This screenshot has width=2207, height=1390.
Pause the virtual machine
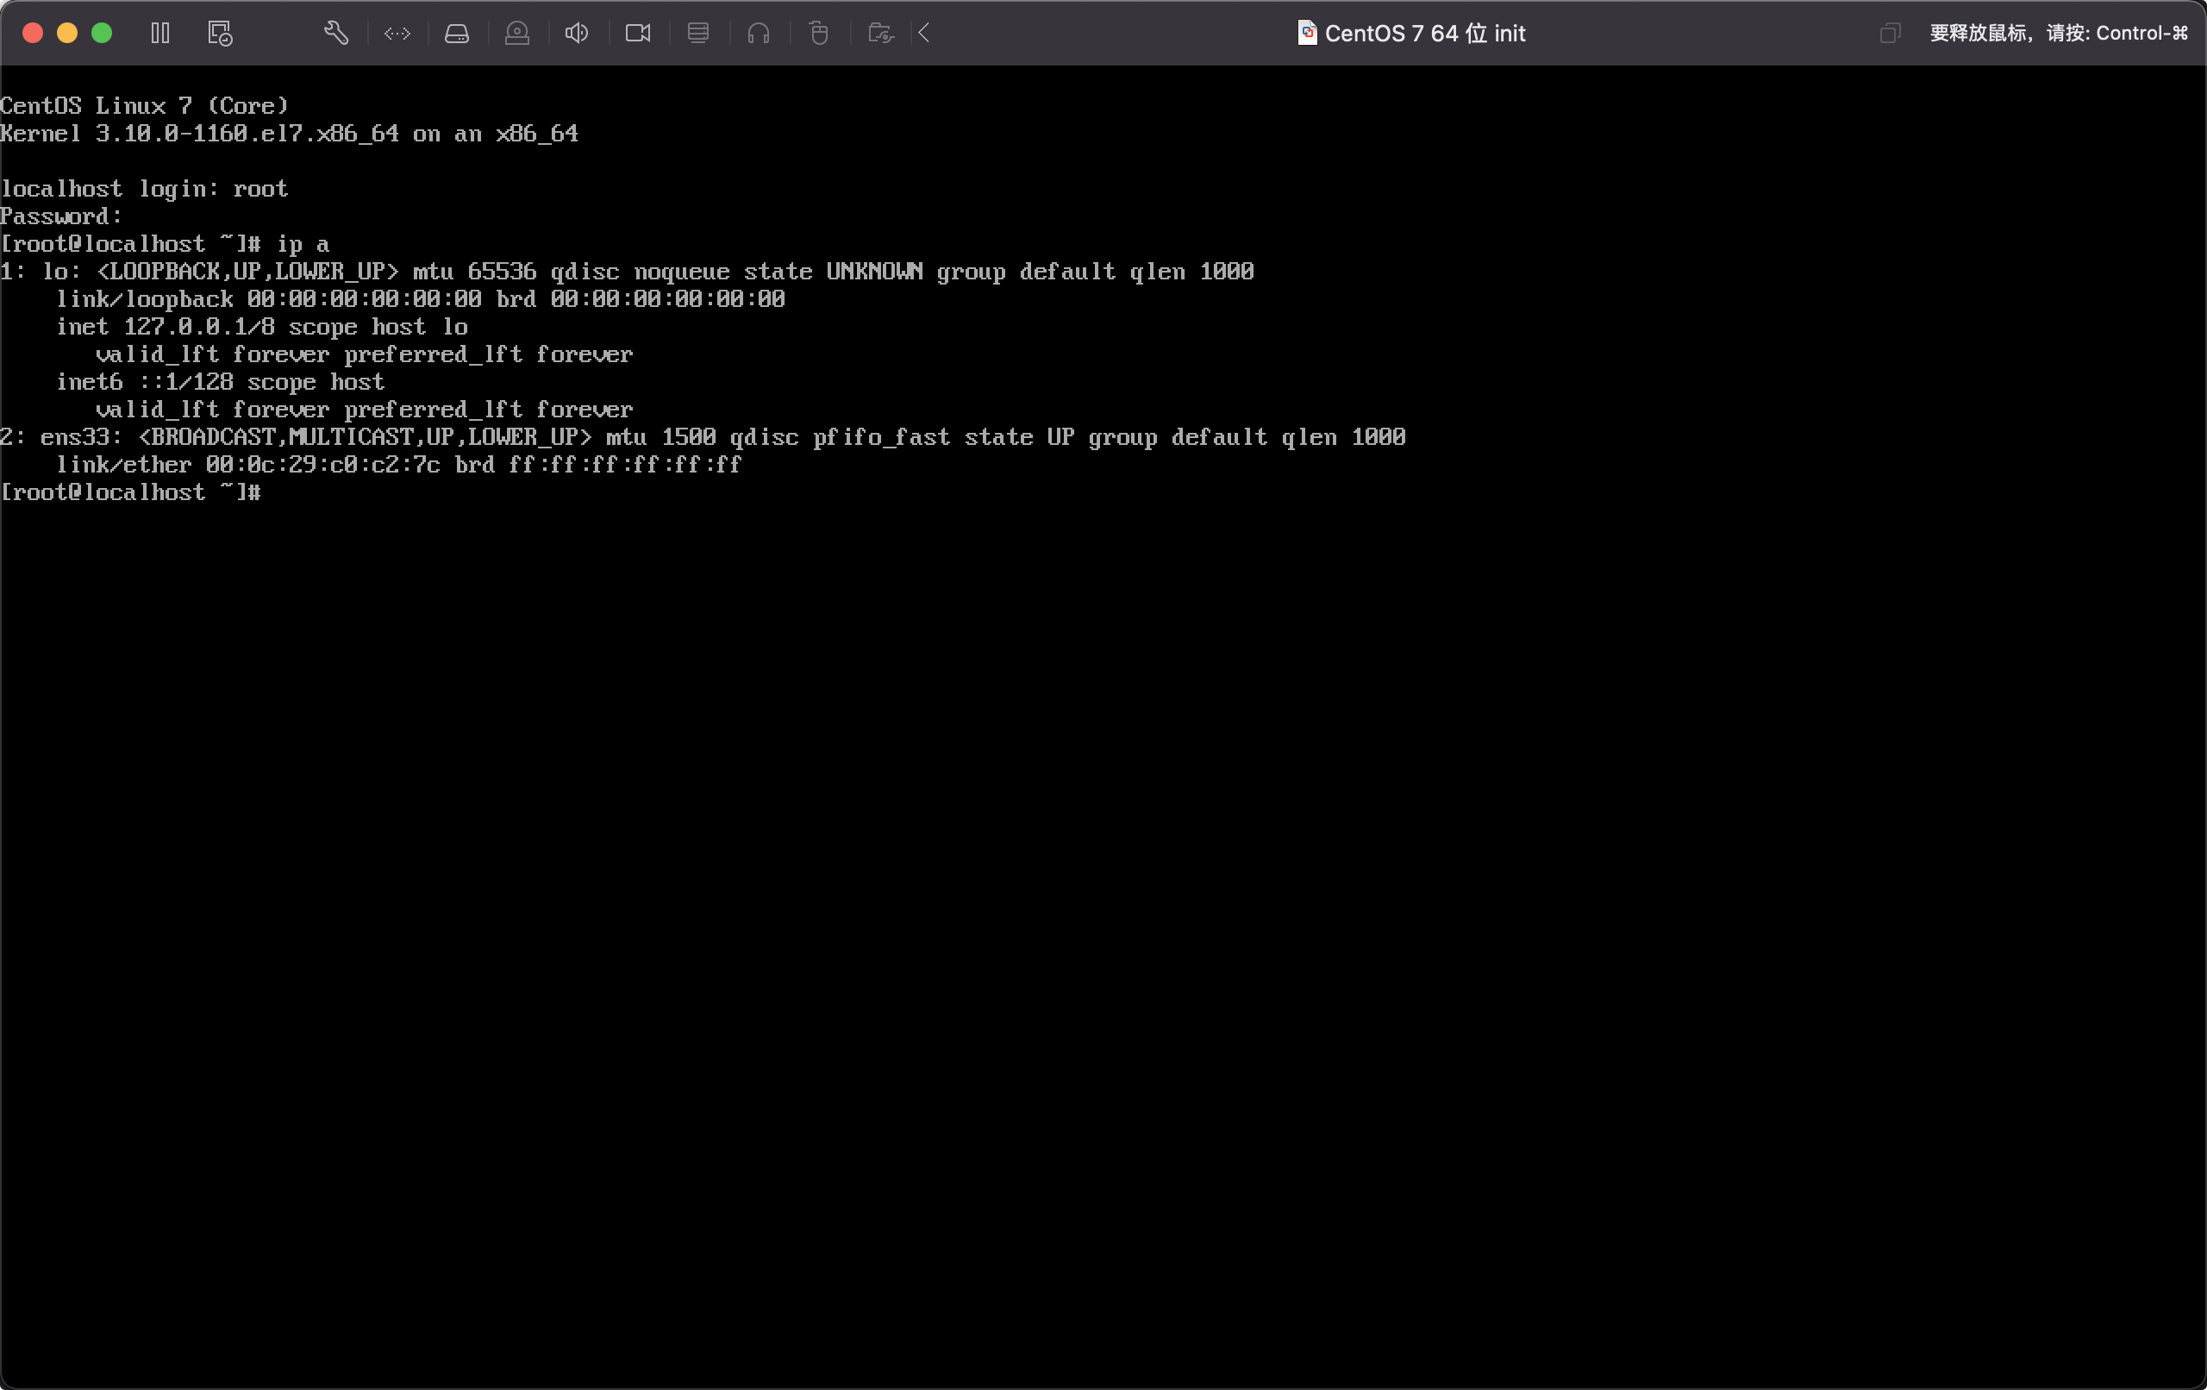coord(160,33)
